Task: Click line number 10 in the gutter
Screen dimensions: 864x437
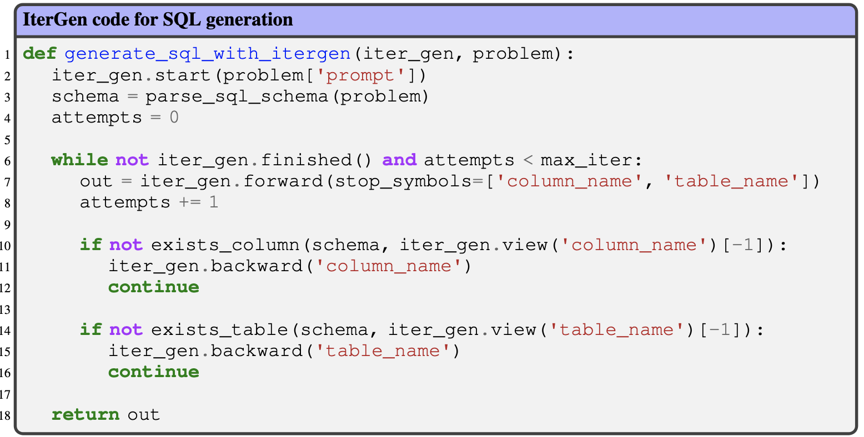Action: pos(7,246)
